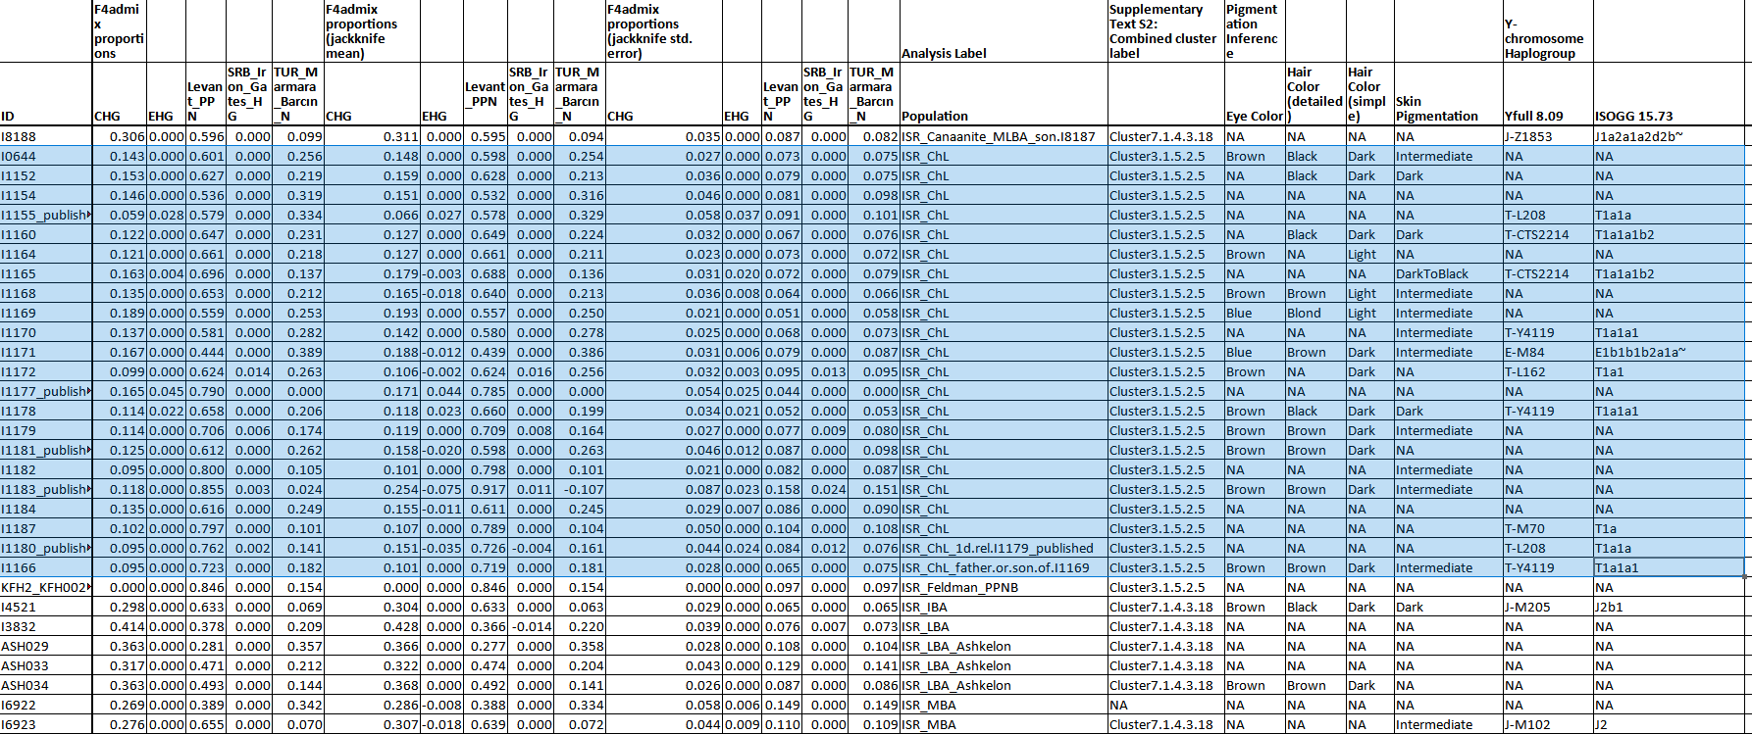1752x734 pixels.
Task: Select jackknife mean value 0.917
Action: click(485, 489)
